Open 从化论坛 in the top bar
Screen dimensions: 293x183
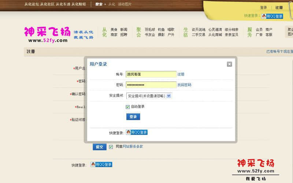click(x=31, y=4)
